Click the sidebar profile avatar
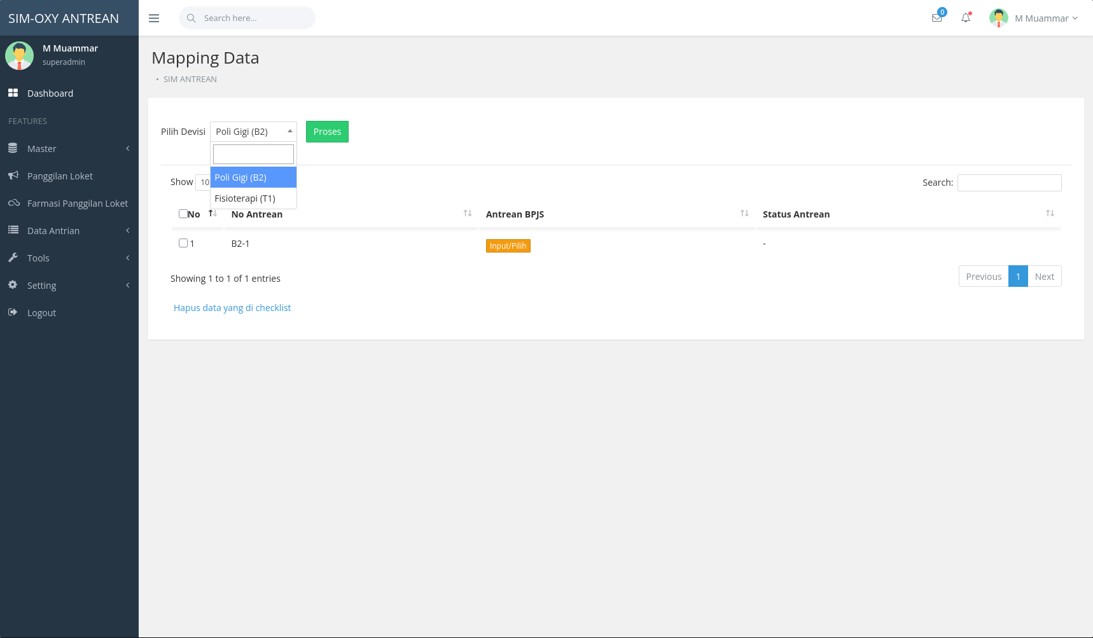1093x638 pixels. pos(19,55)
